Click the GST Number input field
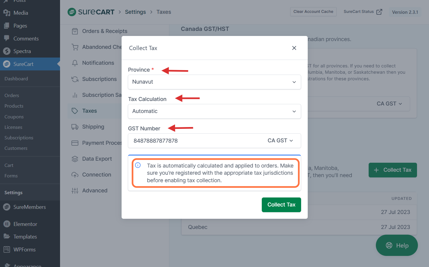 click(195, 141)
